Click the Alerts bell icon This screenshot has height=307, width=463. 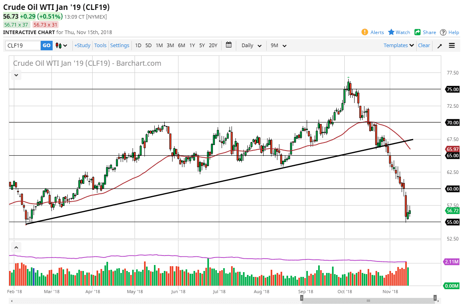tap(364, 32)
